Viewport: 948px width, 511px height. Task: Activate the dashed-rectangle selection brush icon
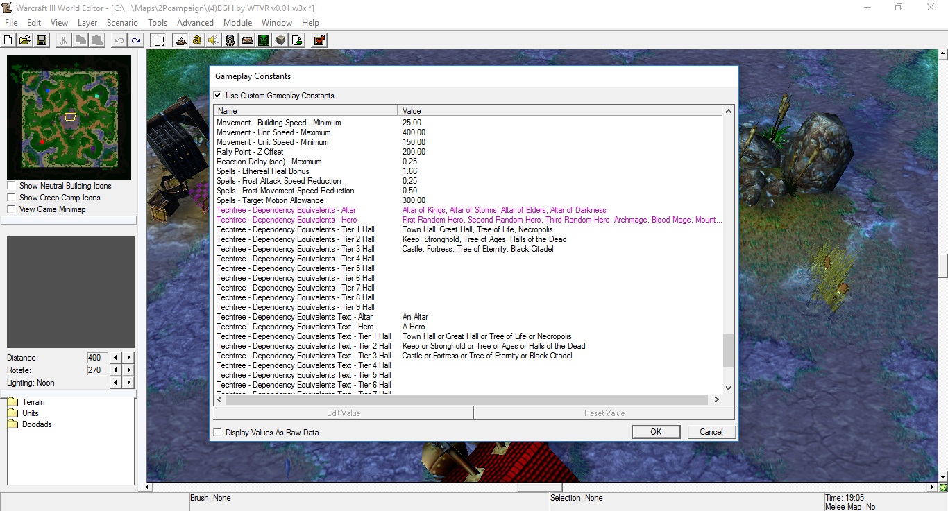point(159,40)
